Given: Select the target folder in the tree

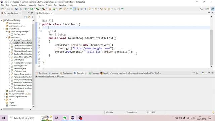Looking at the screenshot, I should point(11,103).
